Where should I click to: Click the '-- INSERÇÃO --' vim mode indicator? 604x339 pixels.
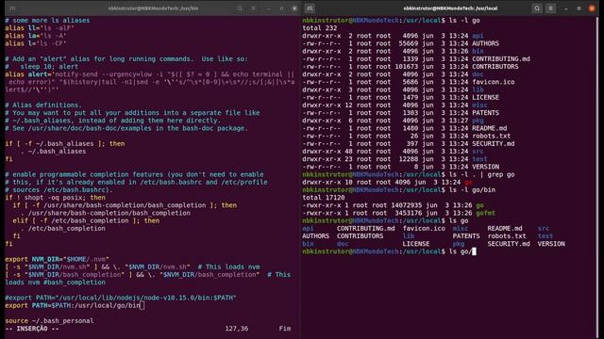32,329
